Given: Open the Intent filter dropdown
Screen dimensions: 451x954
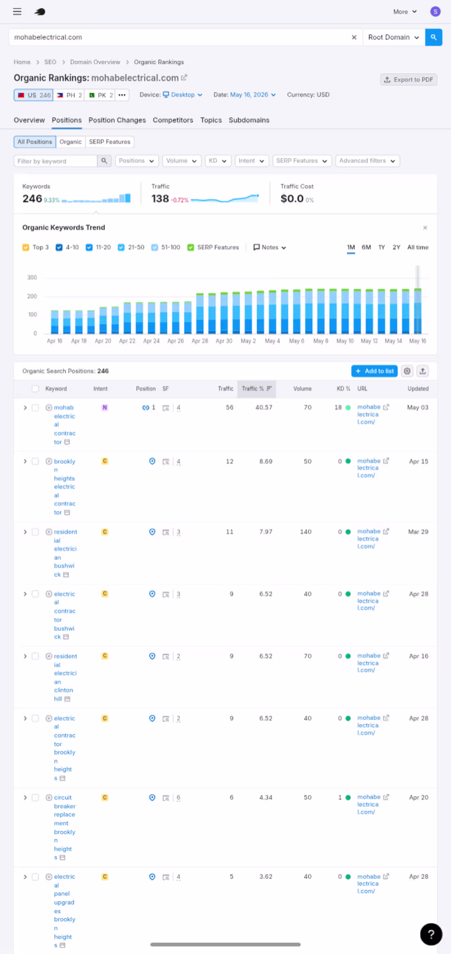Looking at the screenshot, I should coord(251,161).
